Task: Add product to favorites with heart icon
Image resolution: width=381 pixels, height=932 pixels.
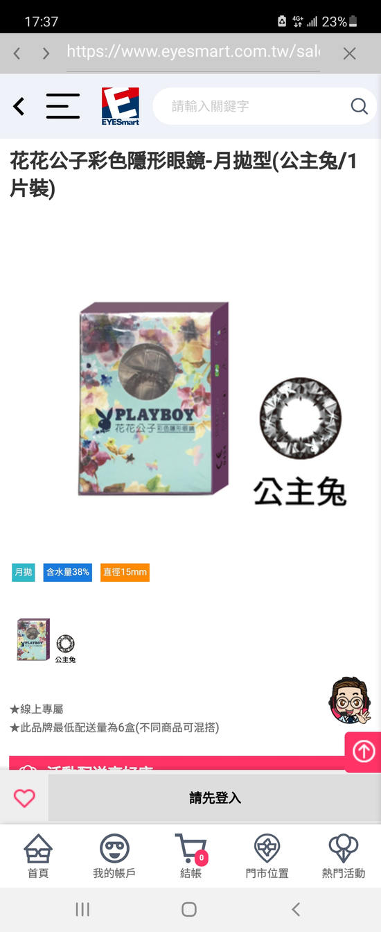Action: point(24,797)
